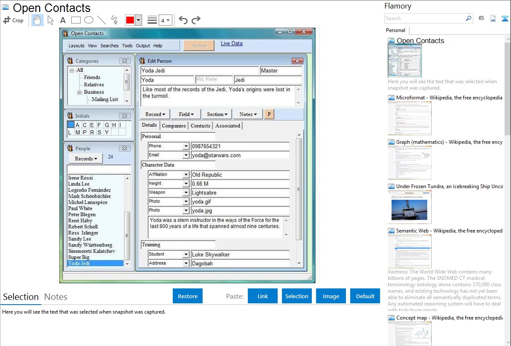
Task: Open the Section dropdown button
Action: pyautogui.click(x=217, y=114)
